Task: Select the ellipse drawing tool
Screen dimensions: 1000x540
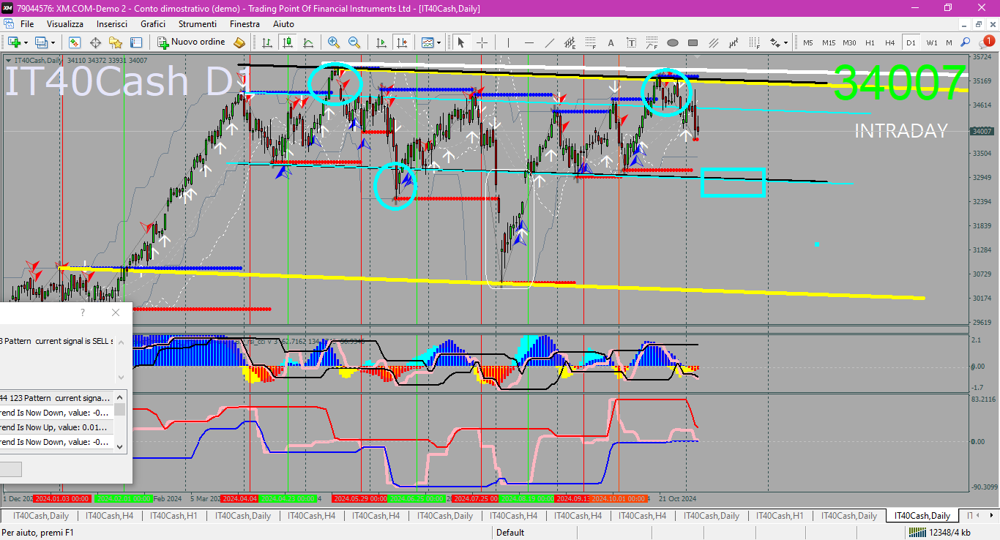Action: tap(673, 42)
